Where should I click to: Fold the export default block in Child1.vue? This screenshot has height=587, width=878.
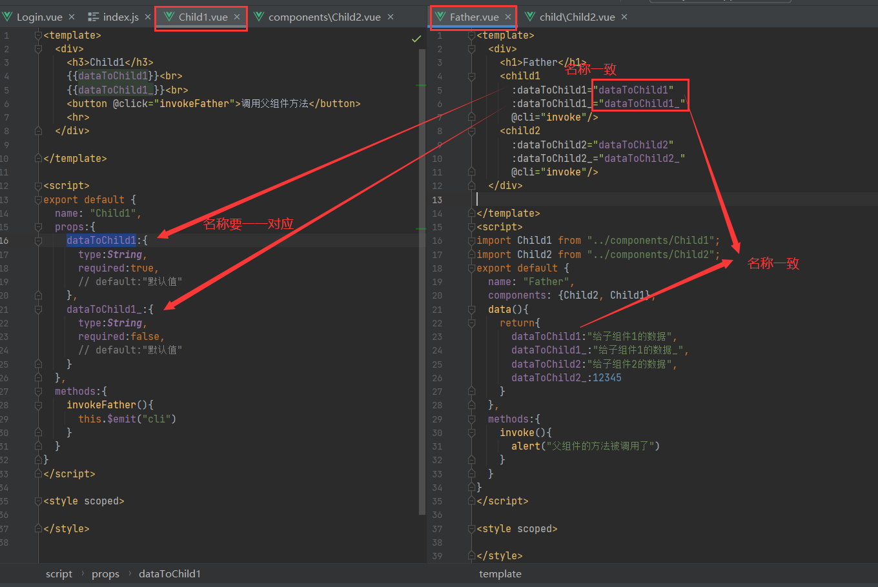point(38,200)
